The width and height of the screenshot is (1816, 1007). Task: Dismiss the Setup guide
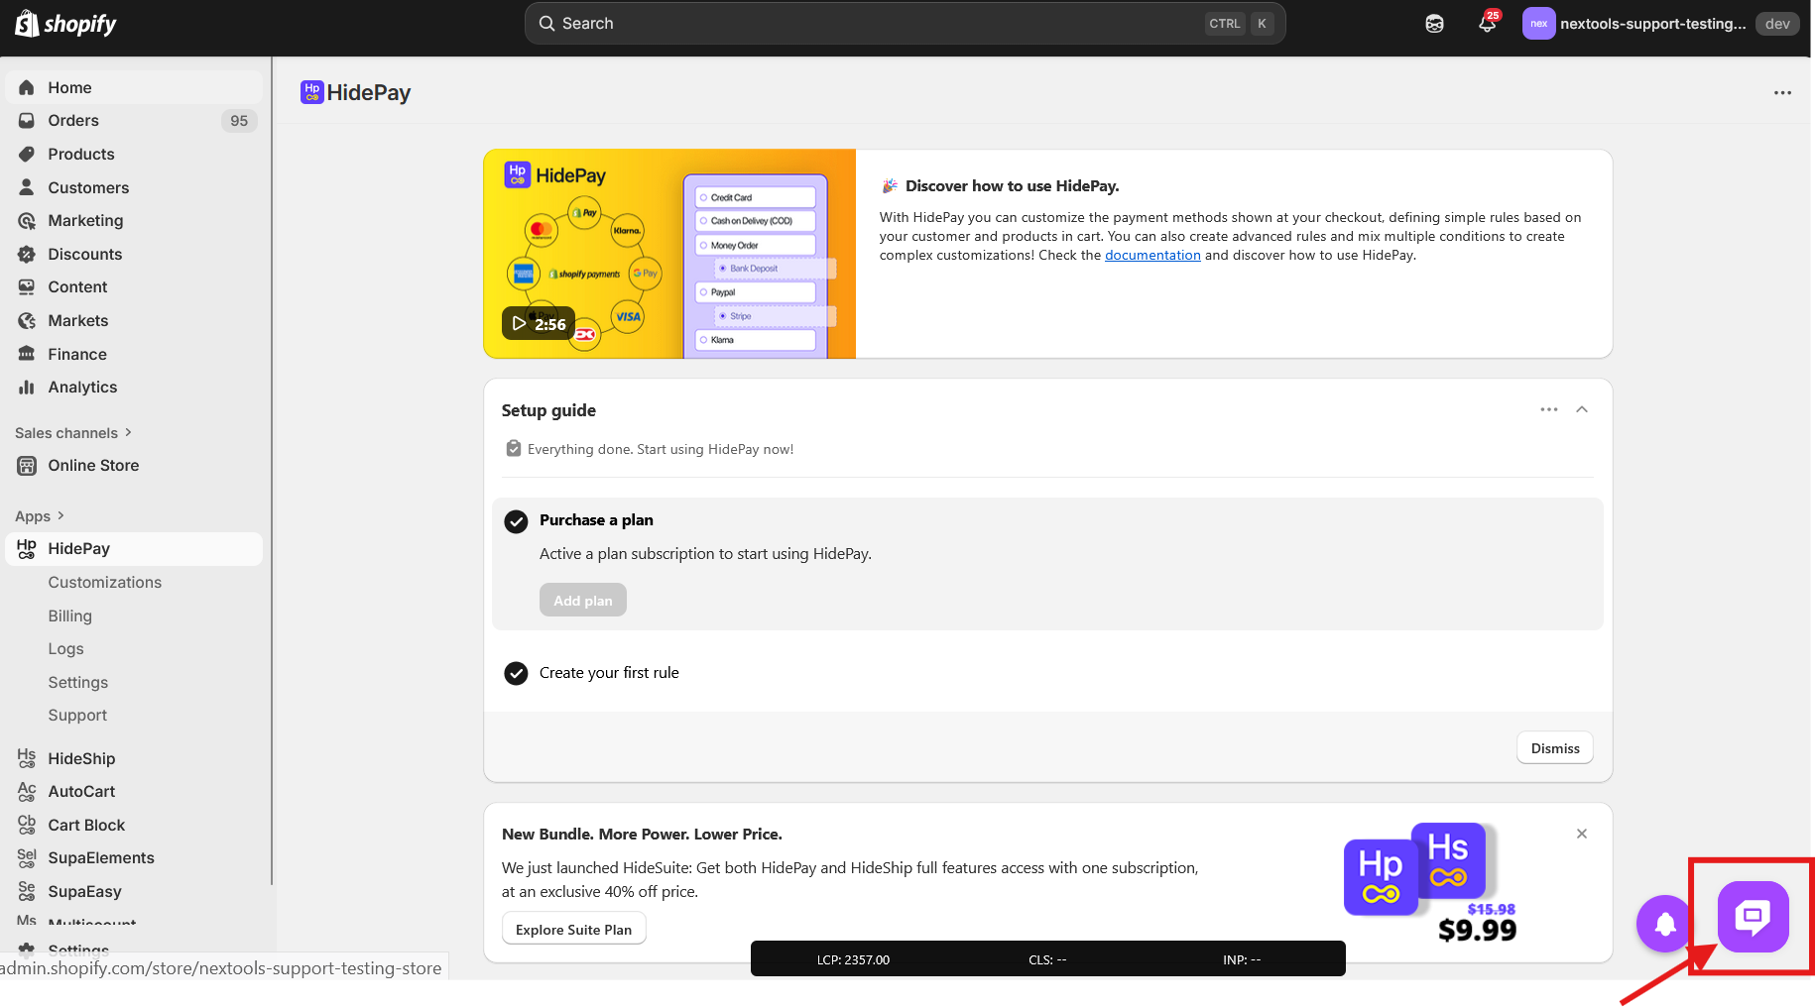[1555, 748]
